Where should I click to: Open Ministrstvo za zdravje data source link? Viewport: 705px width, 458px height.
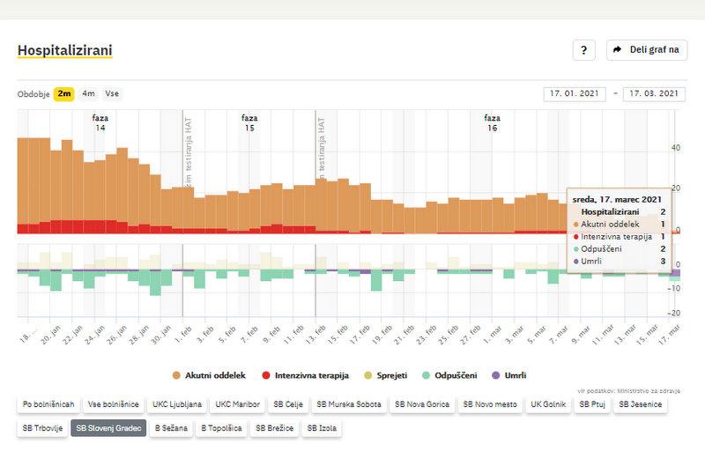coord(654,391)
